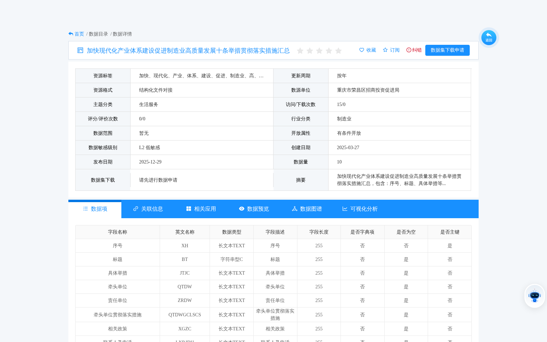Click the home arrow icon in breadcrumb

pyautogui.click(x=71, y=34)
